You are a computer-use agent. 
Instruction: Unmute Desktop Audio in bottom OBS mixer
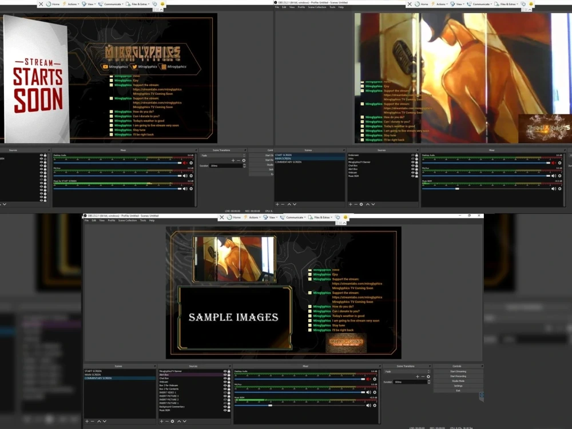click(368, 379)
